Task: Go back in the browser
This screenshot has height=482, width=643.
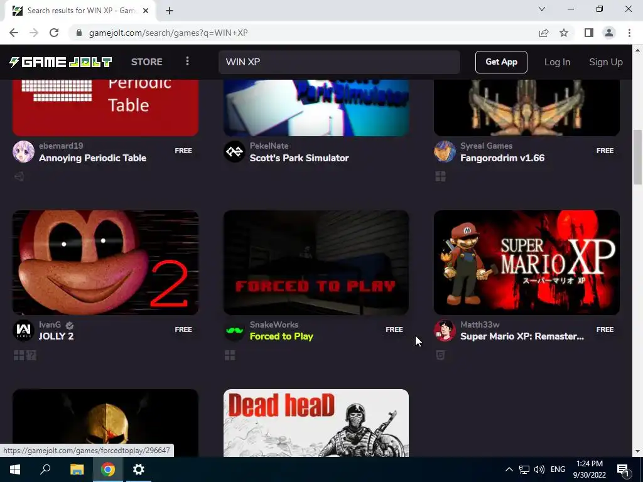Action: (x=14, y=33)
